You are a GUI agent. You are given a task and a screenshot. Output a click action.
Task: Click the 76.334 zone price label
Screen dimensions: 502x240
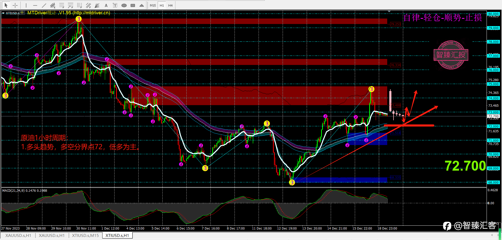(x=395, y=65)
